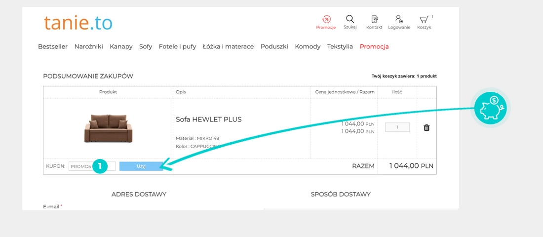Open the Bestseller menu item
Image resolution: width=543 pixels, height=237 pixels.
(x=53, y=46)
